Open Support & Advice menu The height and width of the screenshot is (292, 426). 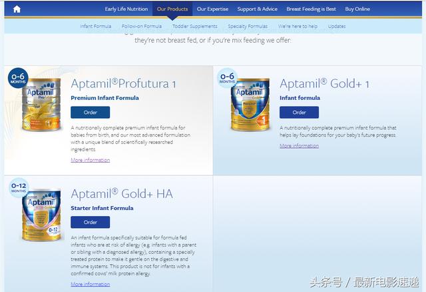click(258, 9)
